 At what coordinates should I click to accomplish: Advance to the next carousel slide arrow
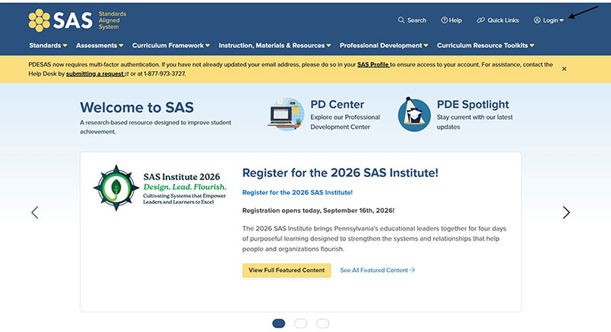[566, 212]
